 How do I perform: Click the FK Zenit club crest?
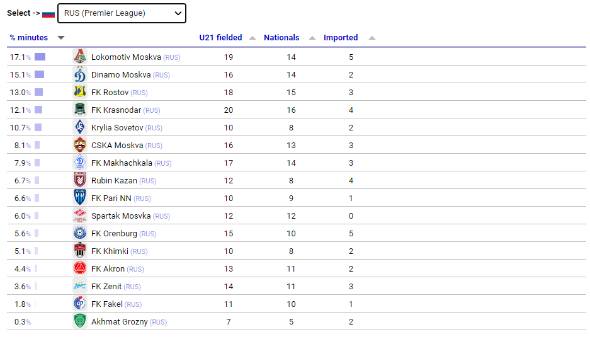point(80,286)
